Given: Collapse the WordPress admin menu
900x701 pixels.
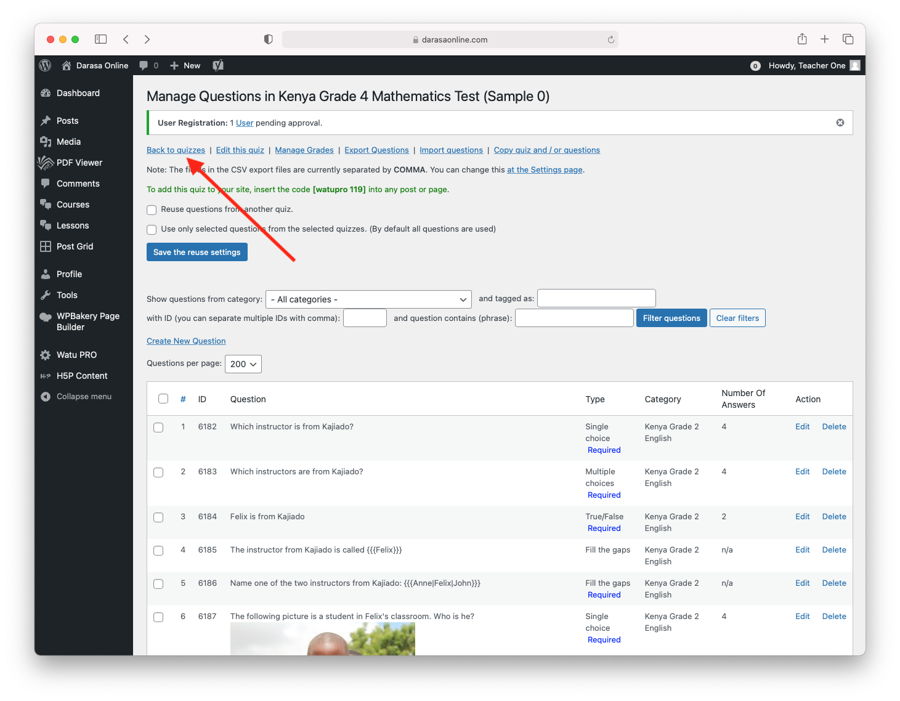Looking at the screenshot, I should 84,397.
